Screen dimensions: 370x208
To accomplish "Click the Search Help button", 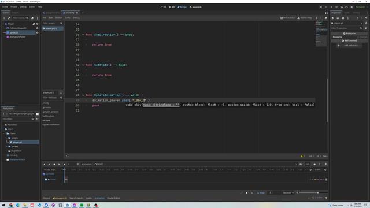I will [305, 18].
